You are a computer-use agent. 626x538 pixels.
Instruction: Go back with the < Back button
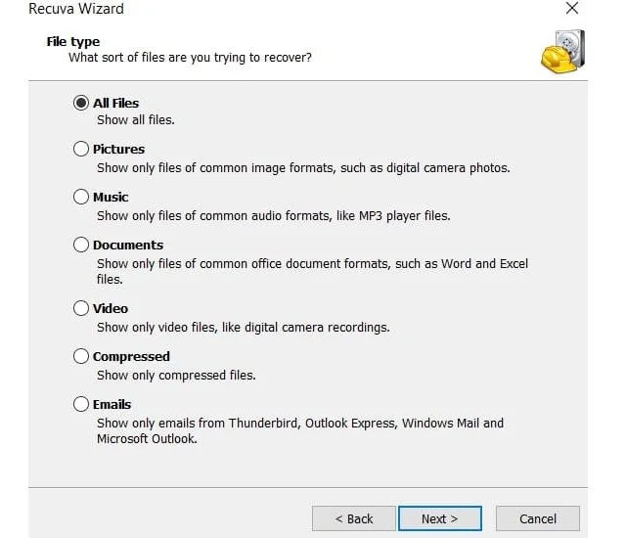click(354, 518)
